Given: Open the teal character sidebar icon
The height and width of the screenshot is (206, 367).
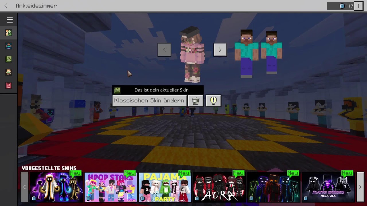Looking at the screenshot, I should (9, 46).
